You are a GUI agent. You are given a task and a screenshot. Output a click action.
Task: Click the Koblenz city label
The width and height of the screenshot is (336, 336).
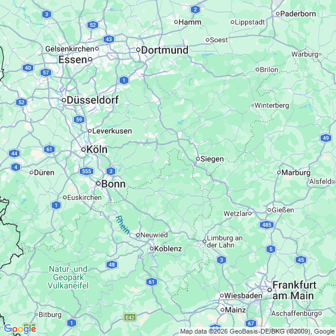coord(168,249)
